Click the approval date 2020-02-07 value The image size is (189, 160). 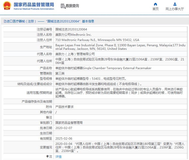[64, 128]
